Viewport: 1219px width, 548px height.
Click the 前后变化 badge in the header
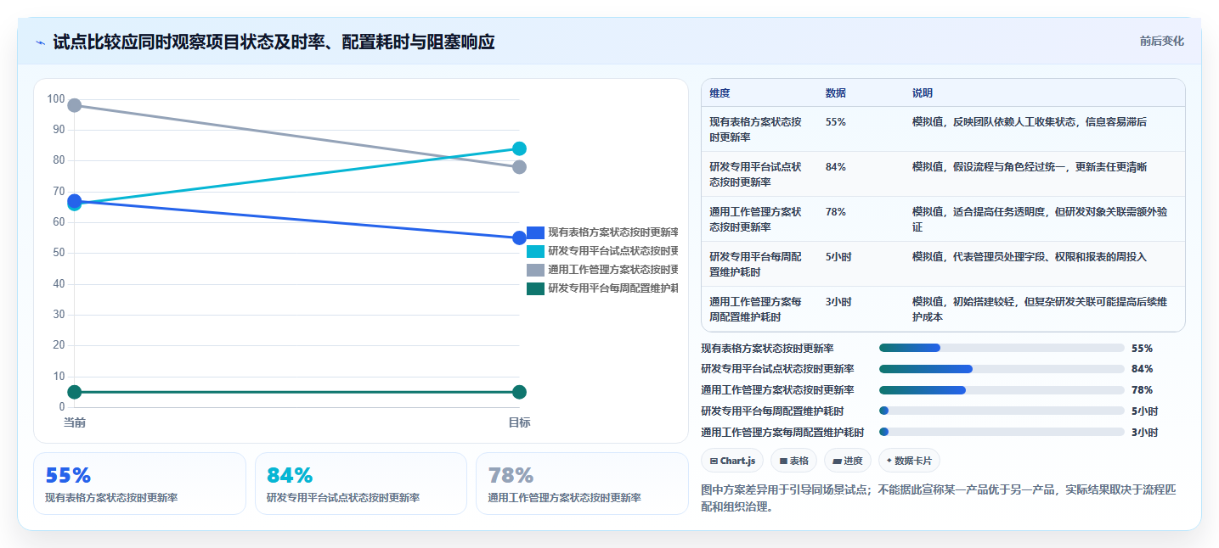tap(1161, 42)
